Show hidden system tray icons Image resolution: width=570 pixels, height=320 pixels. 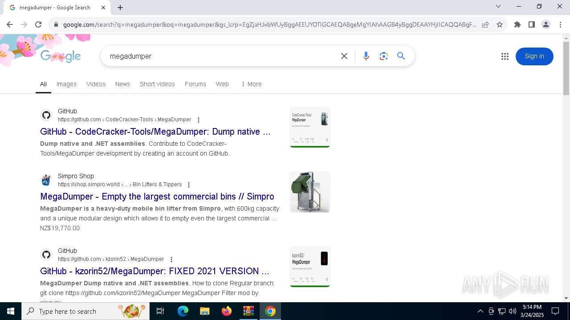(480, 311)
